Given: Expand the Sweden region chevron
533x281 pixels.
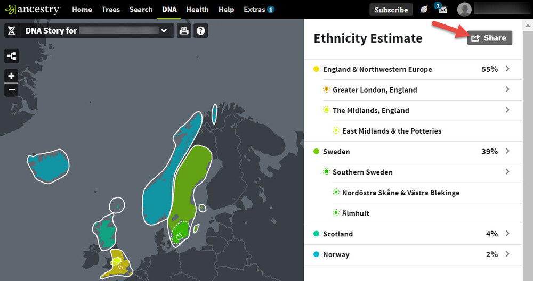Looking at the screenshot, I should (507, 151).
